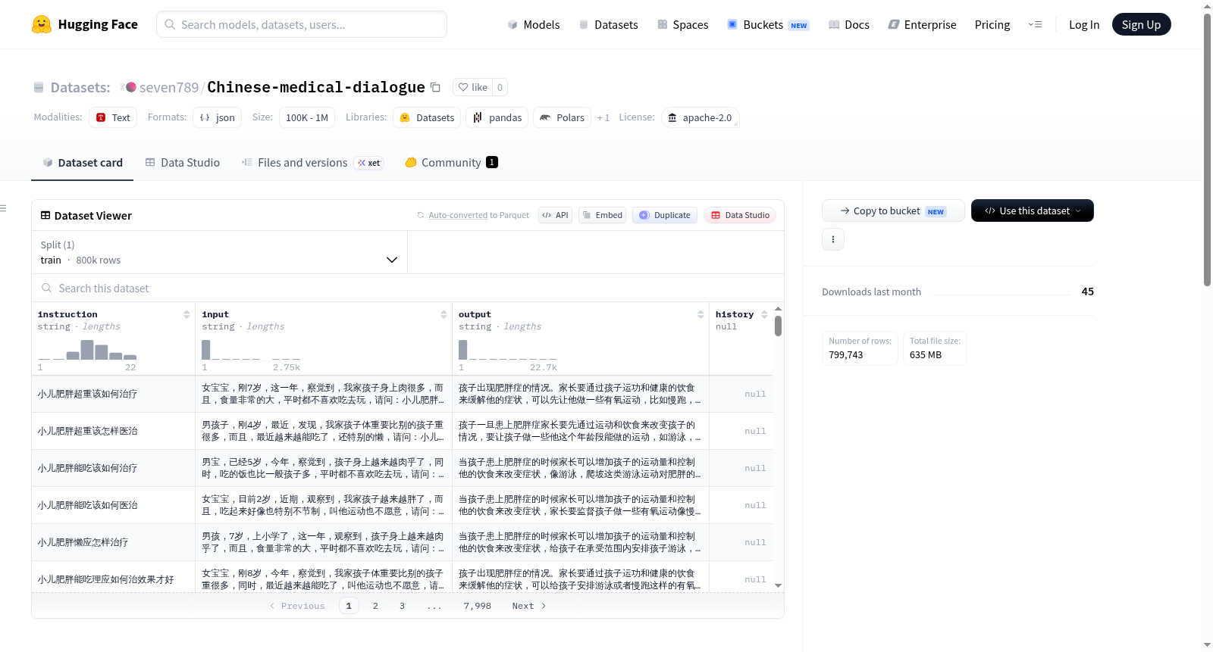Open the Hugging Face home logo
Image resolution: width=1213 pixels, height=652 pixels.
click(85, 24)
